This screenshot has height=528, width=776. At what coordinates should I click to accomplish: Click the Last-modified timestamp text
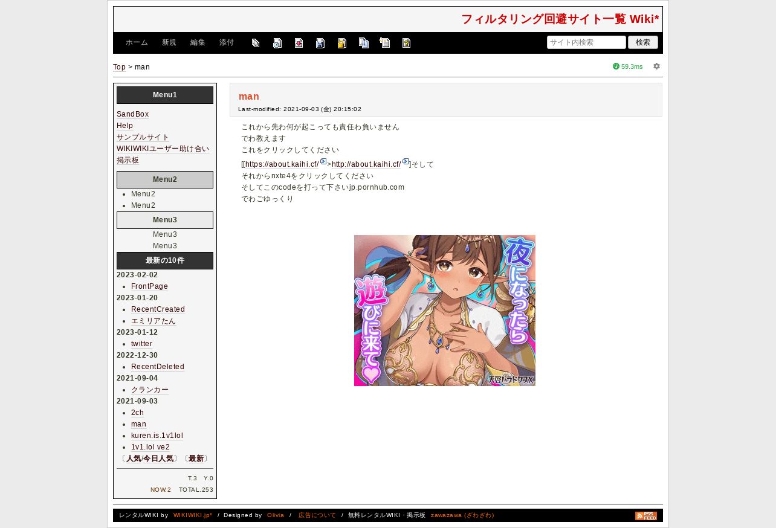[x=300, y=109]
